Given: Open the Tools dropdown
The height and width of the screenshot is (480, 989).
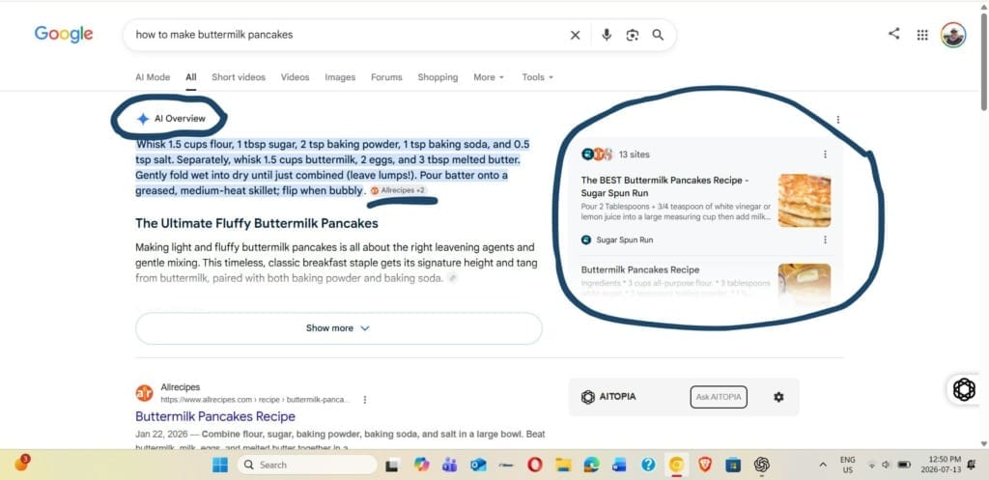Looking at the screenshot, I should click(537, 77).
